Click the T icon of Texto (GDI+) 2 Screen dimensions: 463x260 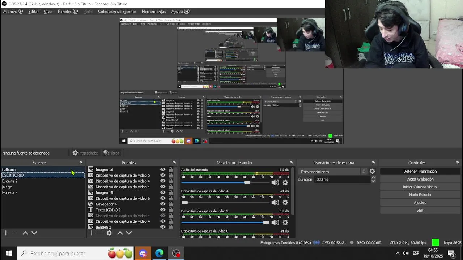(x=90, y=210)
